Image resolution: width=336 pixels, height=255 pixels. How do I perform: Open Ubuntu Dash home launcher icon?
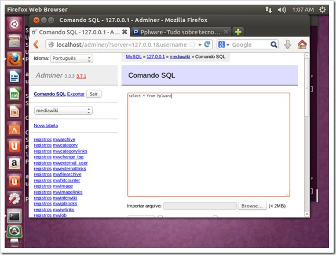pyautogui.click(x=14, y=24)
